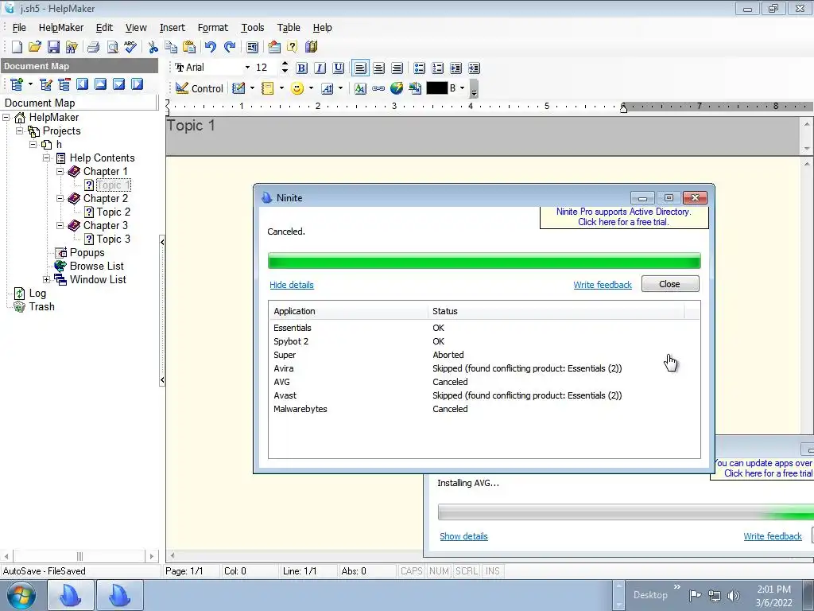The height and width of the screenshot is (611, 814).
Task: Copy the selection with the Copy icon
Action: (x=171, y=47)
